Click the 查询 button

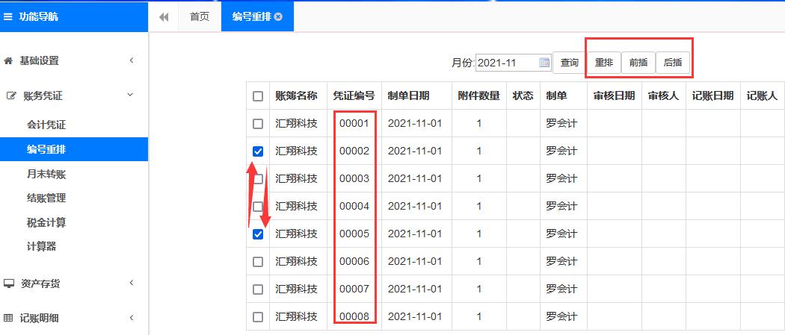(570, 63)
